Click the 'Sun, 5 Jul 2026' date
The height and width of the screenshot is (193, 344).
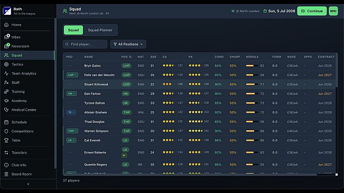[x=282, y=11]
